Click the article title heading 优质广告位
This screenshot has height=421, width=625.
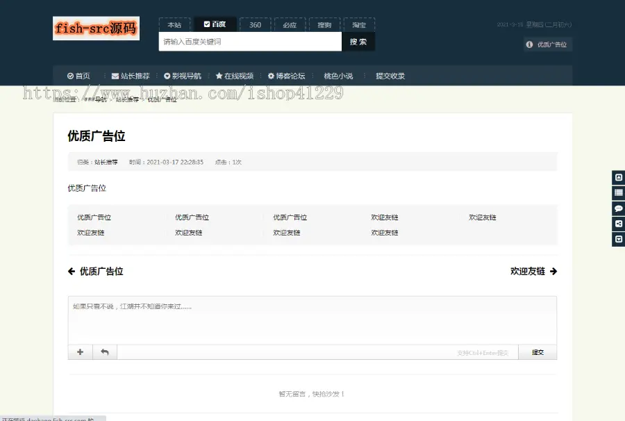tap(97, 136)
